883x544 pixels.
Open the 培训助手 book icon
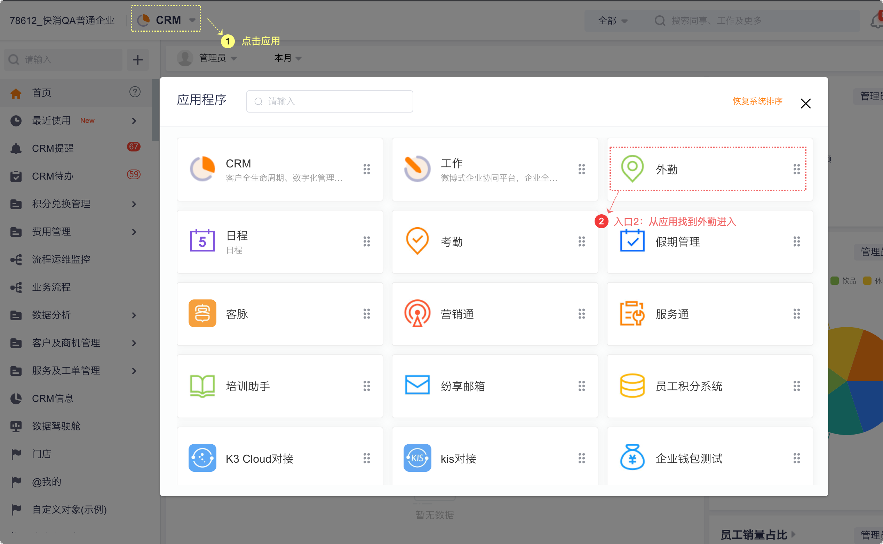coord(202,386)
